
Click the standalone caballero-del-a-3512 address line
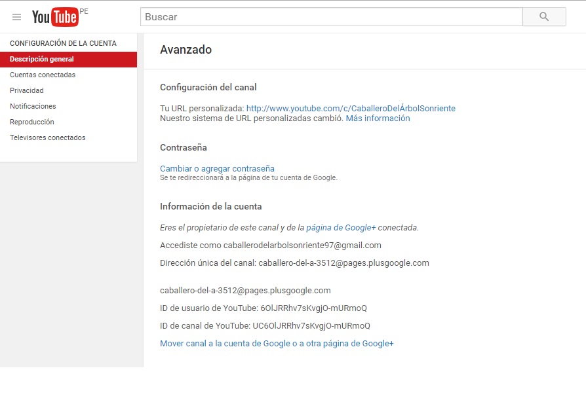click(245, 291)
